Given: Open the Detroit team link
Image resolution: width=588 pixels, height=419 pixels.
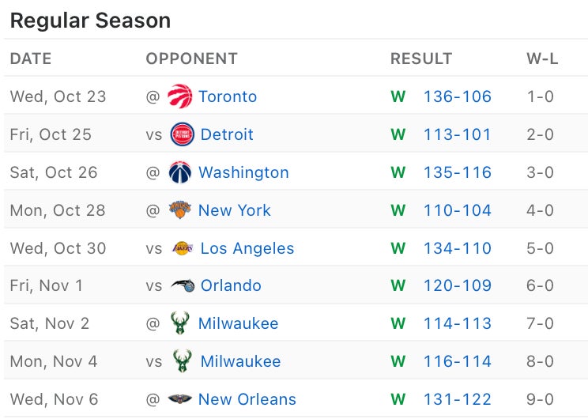Looking at the screenshot, I should pyautogui.click(x=227, y=134).
